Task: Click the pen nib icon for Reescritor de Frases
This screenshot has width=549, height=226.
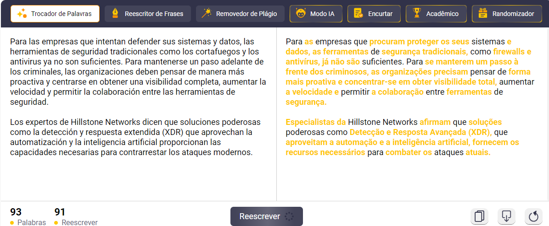Action: pyautogui.click(x=115, y=14)
